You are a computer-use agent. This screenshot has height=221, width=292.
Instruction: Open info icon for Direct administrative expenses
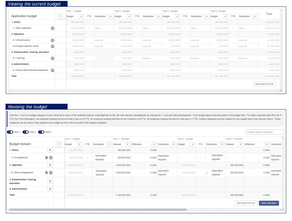(53, 70)
